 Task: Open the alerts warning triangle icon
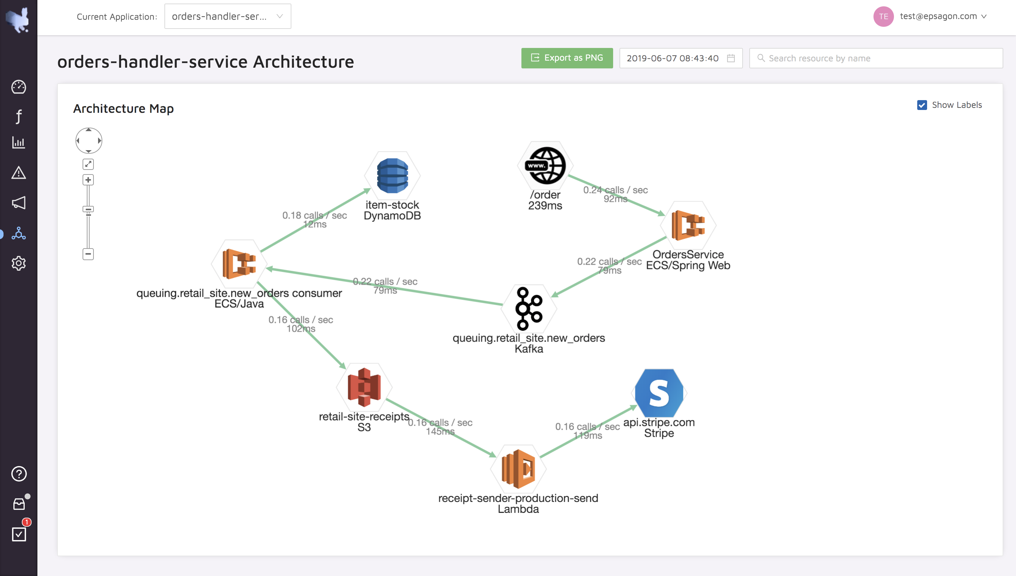[19, 173]
